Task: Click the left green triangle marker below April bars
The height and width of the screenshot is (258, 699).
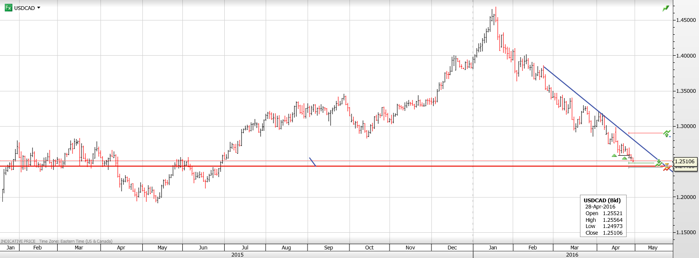Action: pyautogui.click(x=614, y=155)
